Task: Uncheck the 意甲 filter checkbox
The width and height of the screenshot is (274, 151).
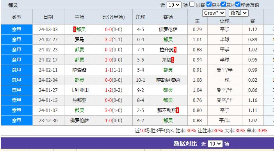Action: 209,4
